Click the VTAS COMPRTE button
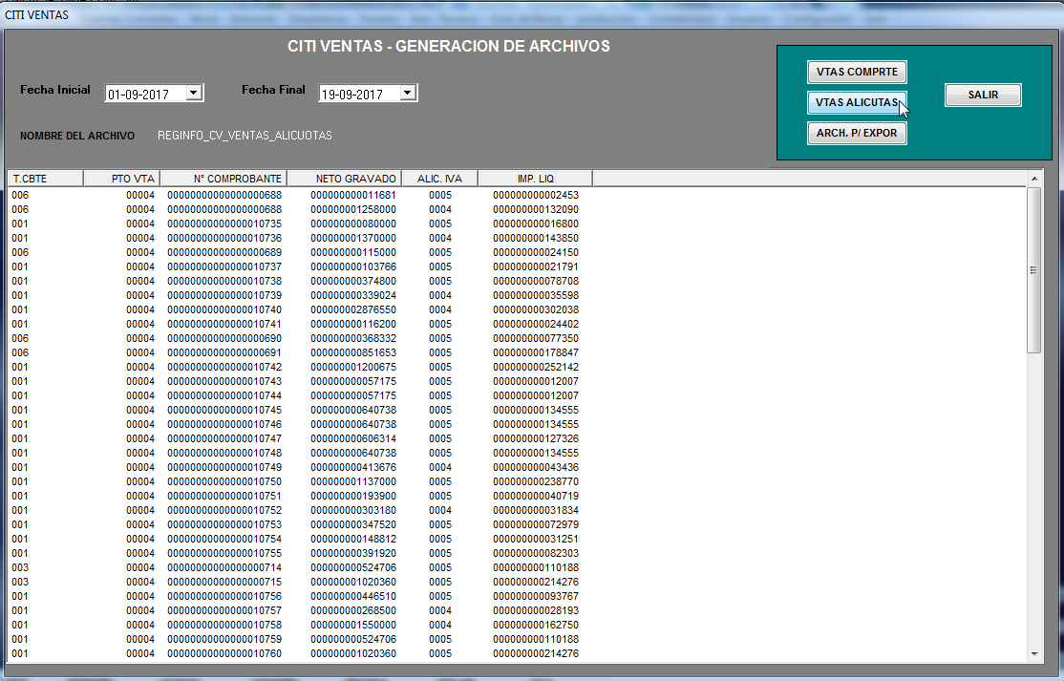This screenshot has width=1064, height=681. click(x=857, y=72)
